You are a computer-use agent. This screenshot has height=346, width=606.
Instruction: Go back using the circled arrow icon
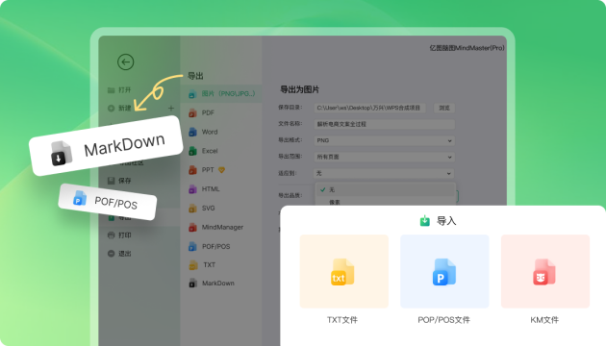(x=126, y=62)
